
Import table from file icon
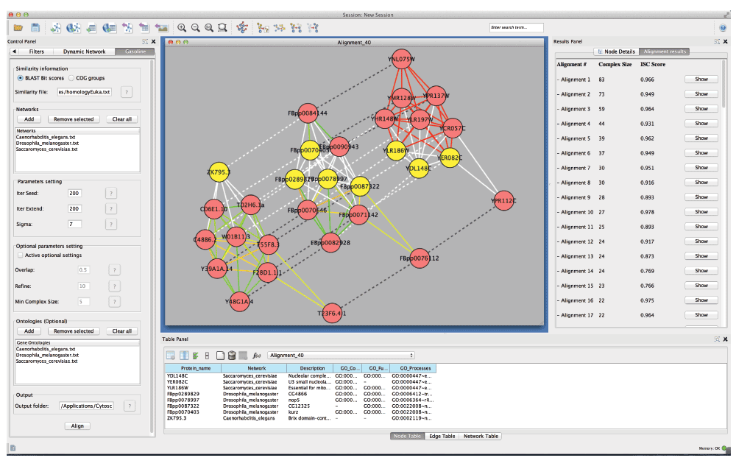[91, 28]
